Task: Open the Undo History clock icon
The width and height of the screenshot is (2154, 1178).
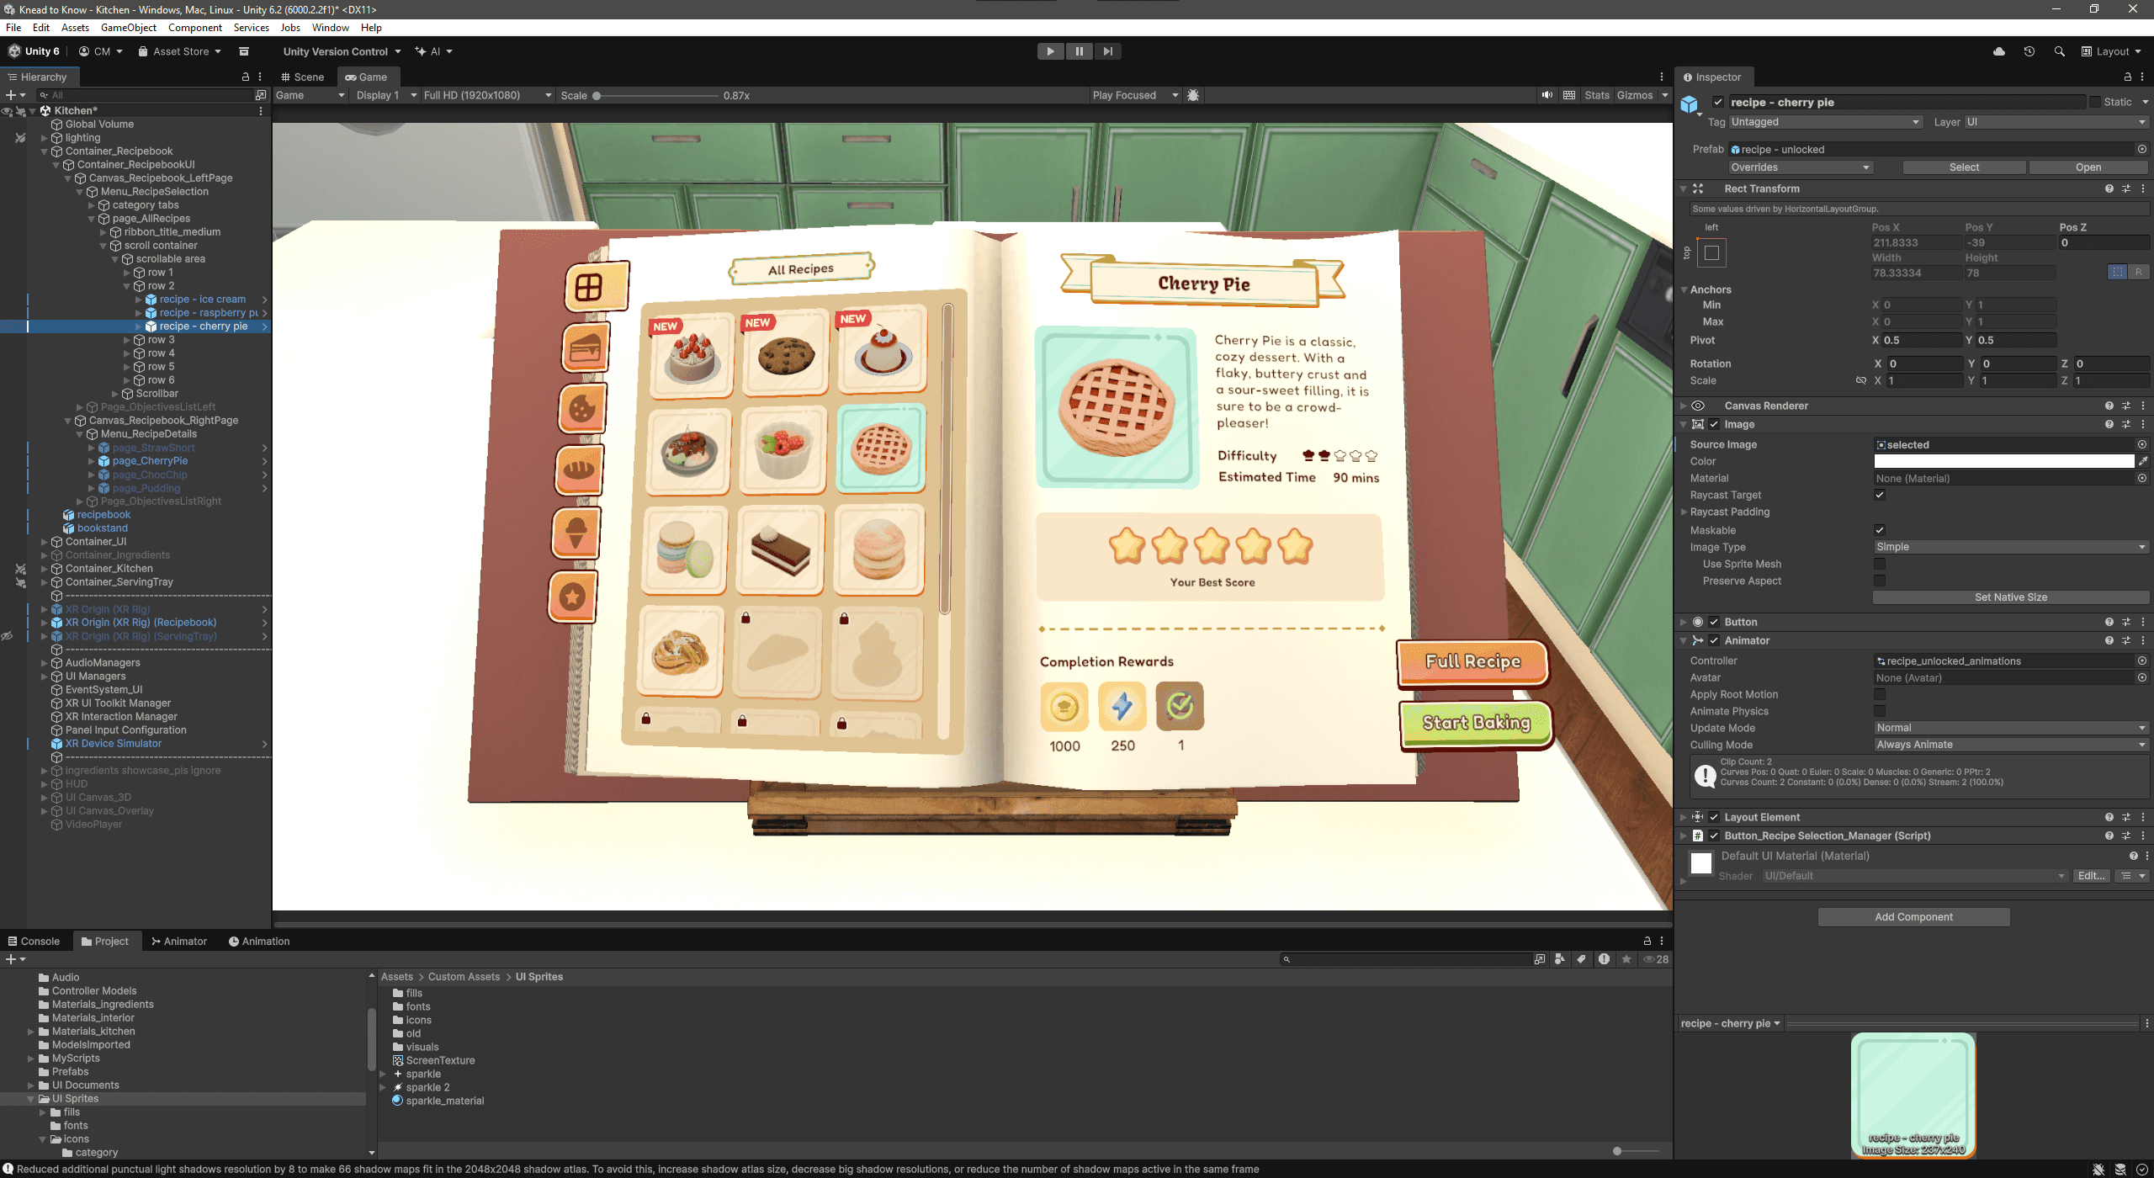Action: (x=2029, y=51)
